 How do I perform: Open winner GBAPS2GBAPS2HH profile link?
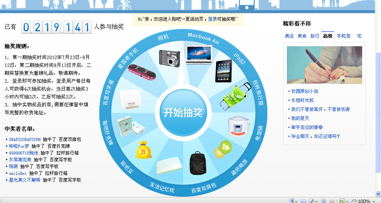[x=25, y=139]
